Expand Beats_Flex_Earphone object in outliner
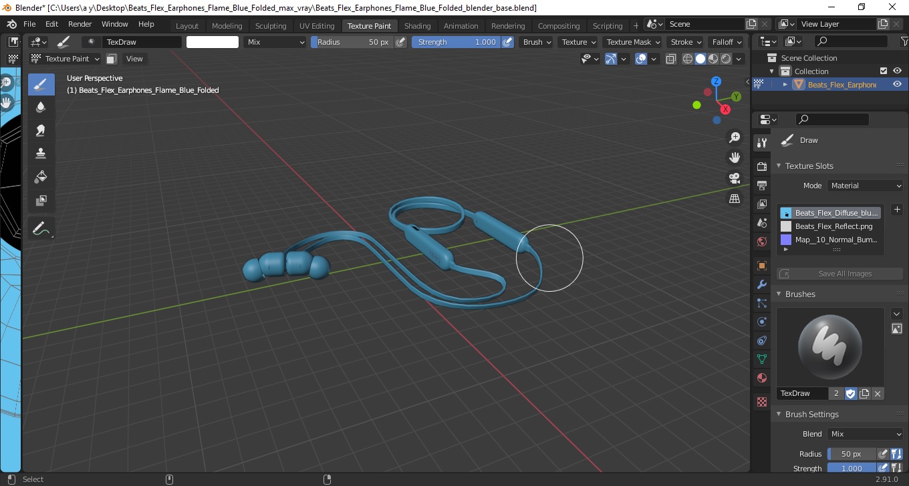The image size is (909, 486). coord(785,85)
